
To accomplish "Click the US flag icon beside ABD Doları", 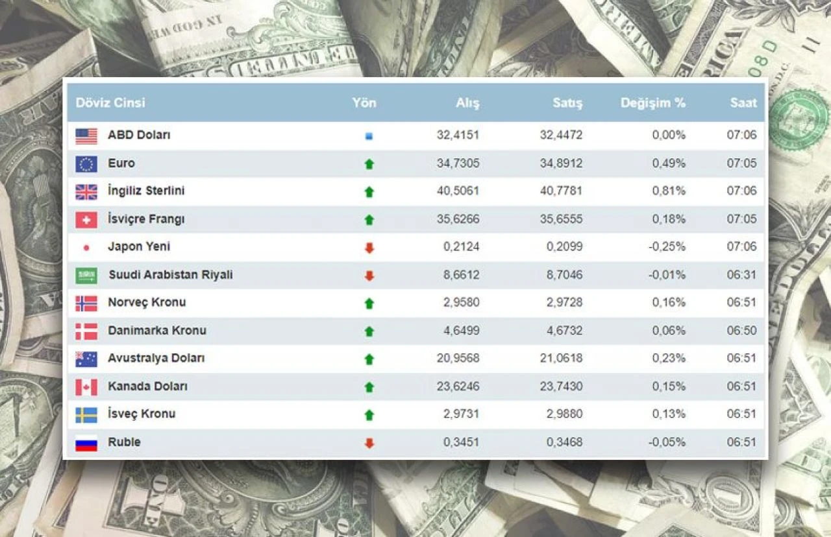I will point(86,136).
